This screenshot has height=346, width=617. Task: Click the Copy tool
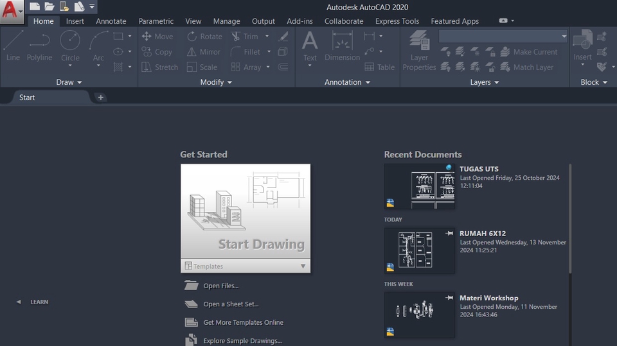click(x=157, y=51)
